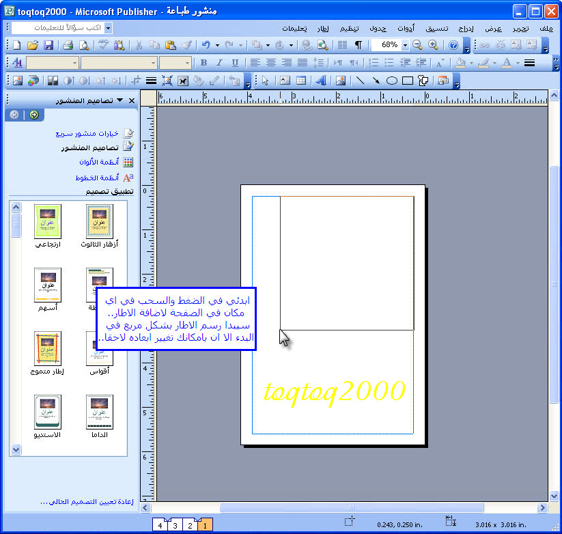Click the Fill Color paint bucket swatch
Image resolution: width=562 pixels, height=534 pixels.
point(460,63)
